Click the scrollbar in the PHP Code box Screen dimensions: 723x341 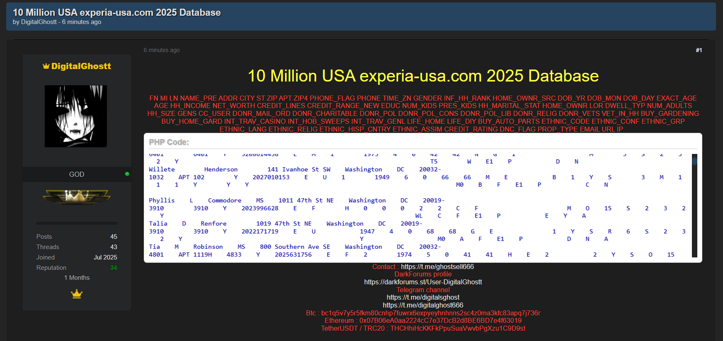pyautogui.click(x=694, y=205)
